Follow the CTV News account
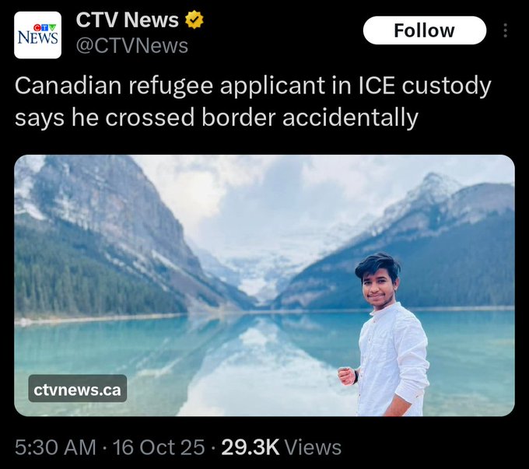Image resolution: width=529 pixels, height=469 pixels. pyautogui.click(x=425, y=30)
